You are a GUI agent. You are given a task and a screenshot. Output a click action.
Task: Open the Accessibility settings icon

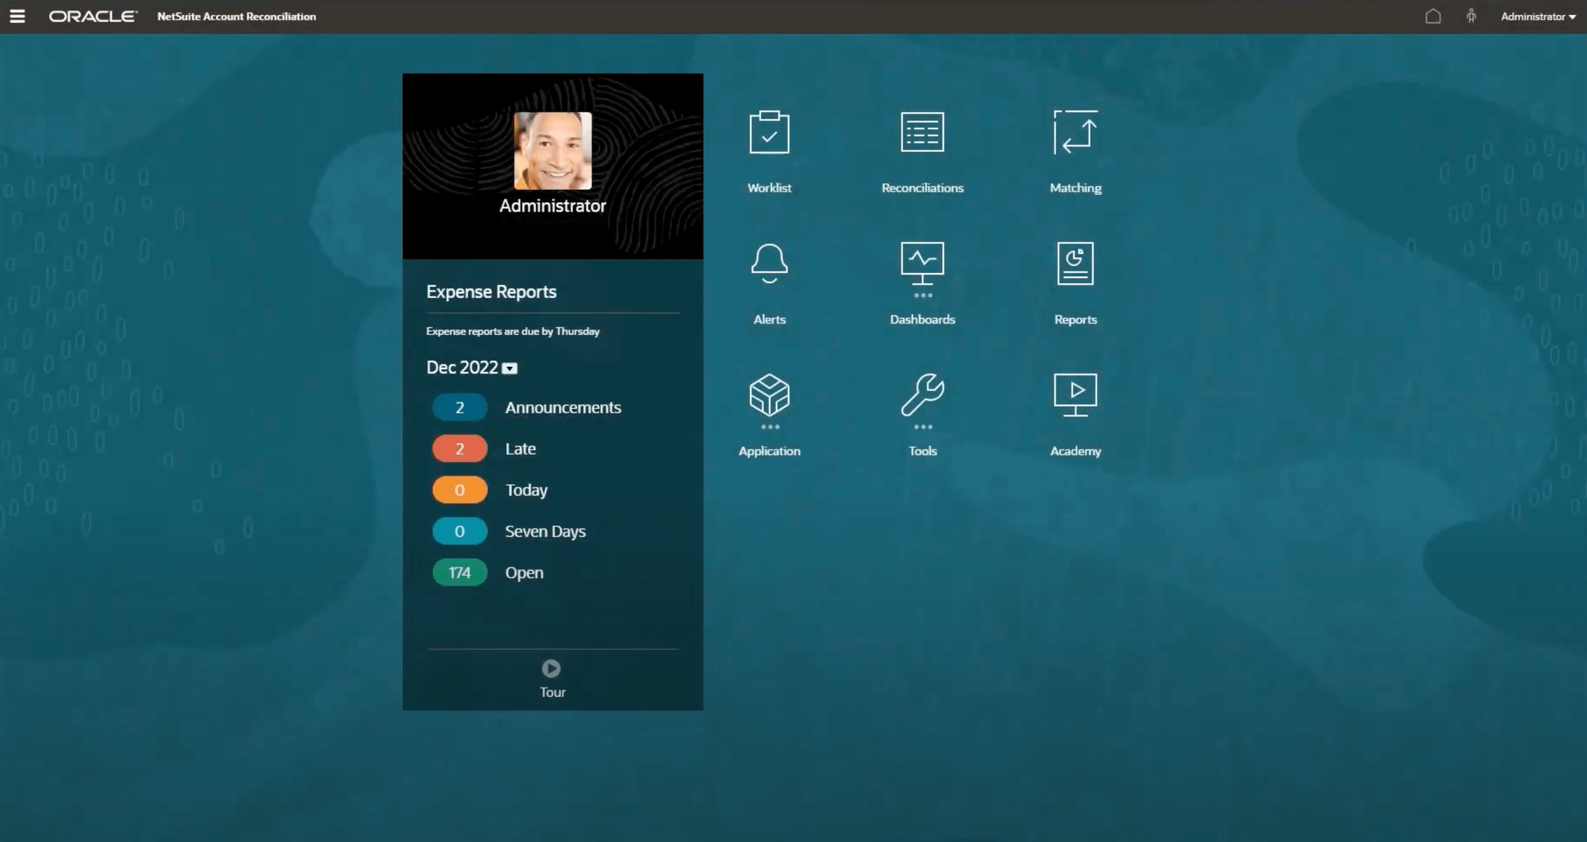click(1471, 16)
